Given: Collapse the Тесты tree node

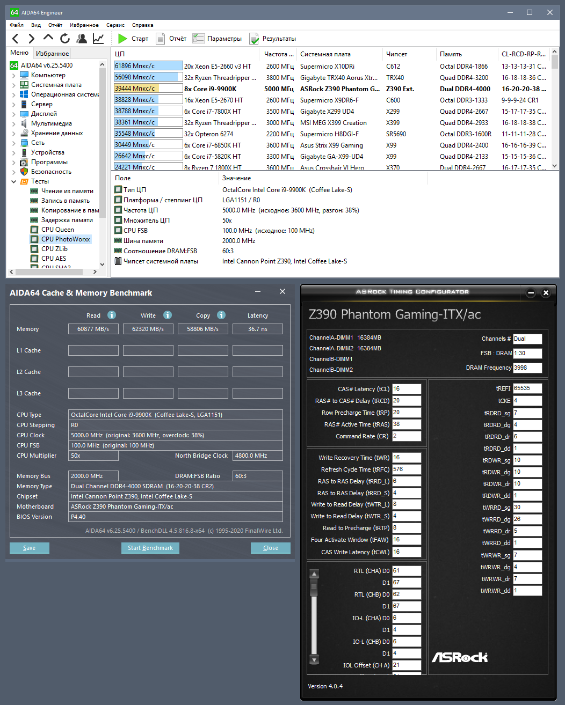Looking at the screenshot, I should [13, 181].
